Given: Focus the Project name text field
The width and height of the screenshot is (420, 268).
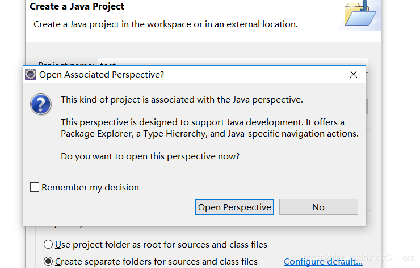Looking at the screenshot, I should (x=233, y=62).
